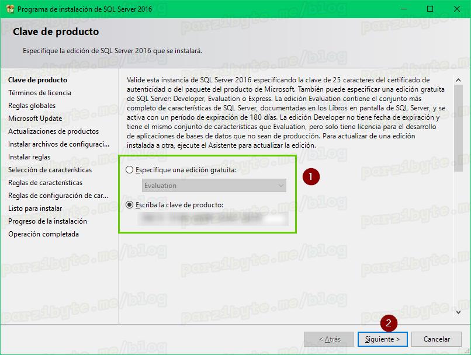Click the SQL Server installer title bar icon

(10, 9)
